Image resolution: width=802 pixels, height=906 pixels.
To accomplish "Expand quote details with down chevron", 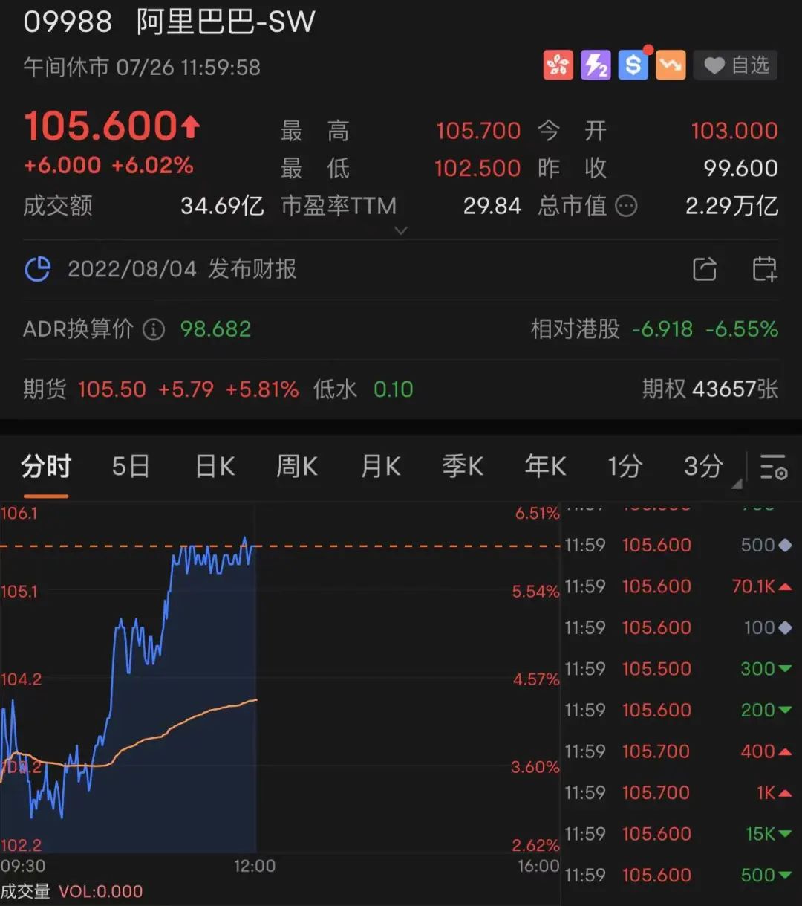I will [401, 230].
